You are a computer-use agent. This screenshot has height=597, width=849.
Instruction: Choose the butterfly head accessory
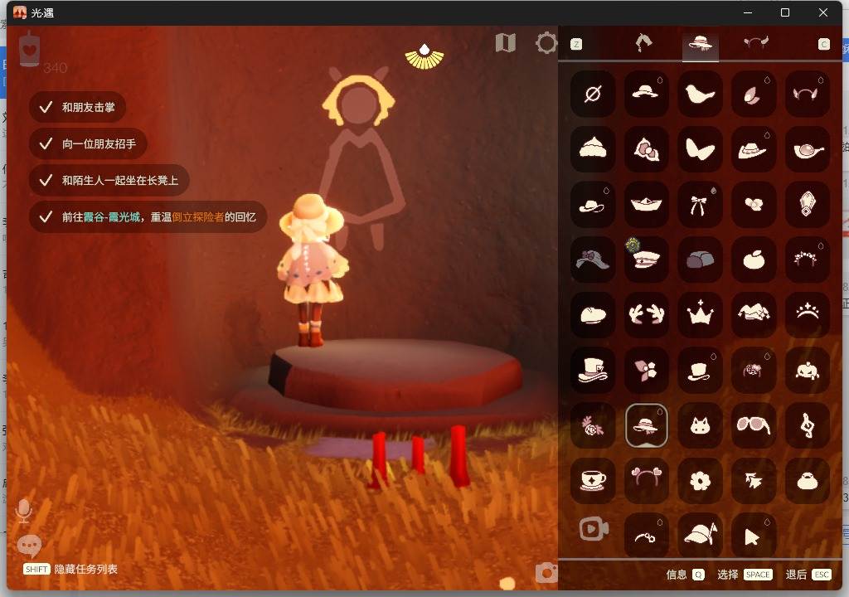point(700,149)
